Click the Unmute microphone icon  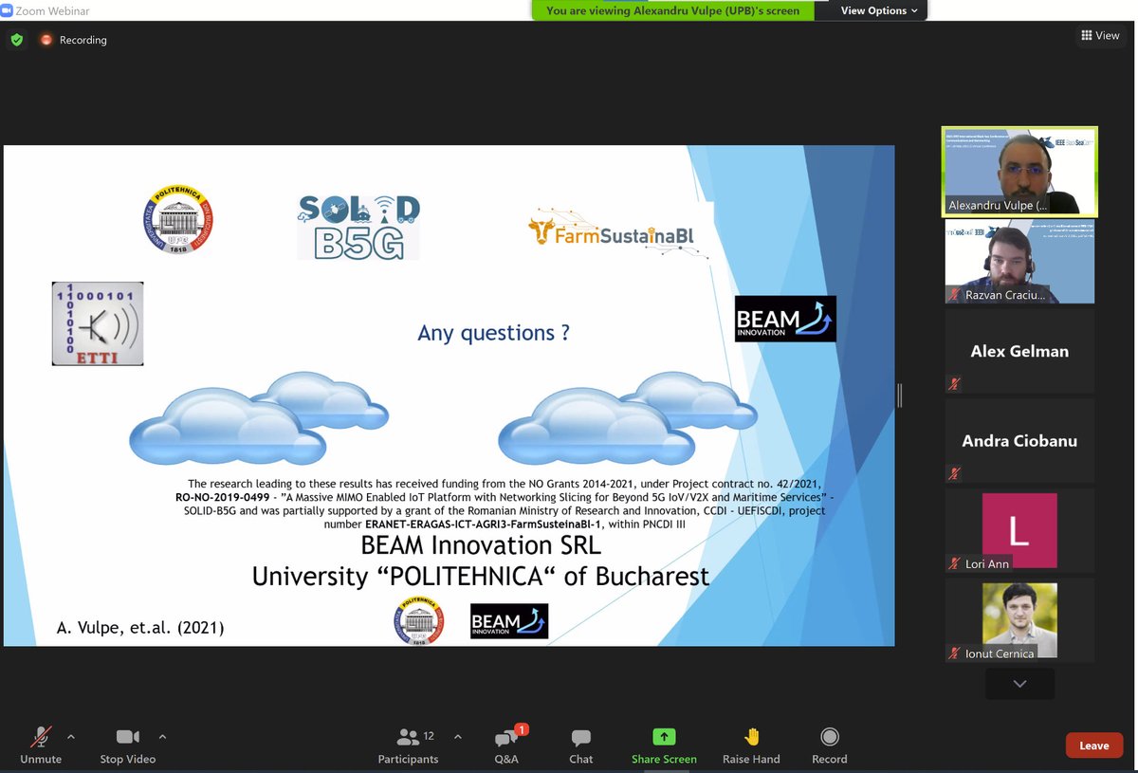[41, 736]
